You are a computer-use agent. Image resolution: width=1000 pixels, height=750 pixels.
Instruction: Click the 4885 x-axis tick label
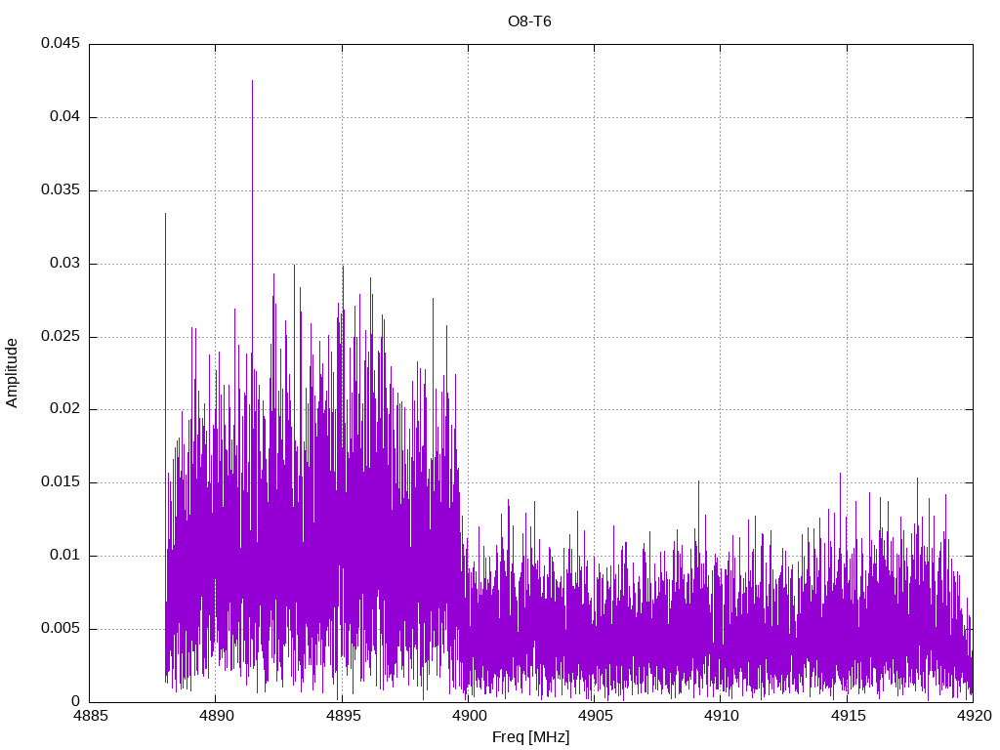click(x=89, y=716)
